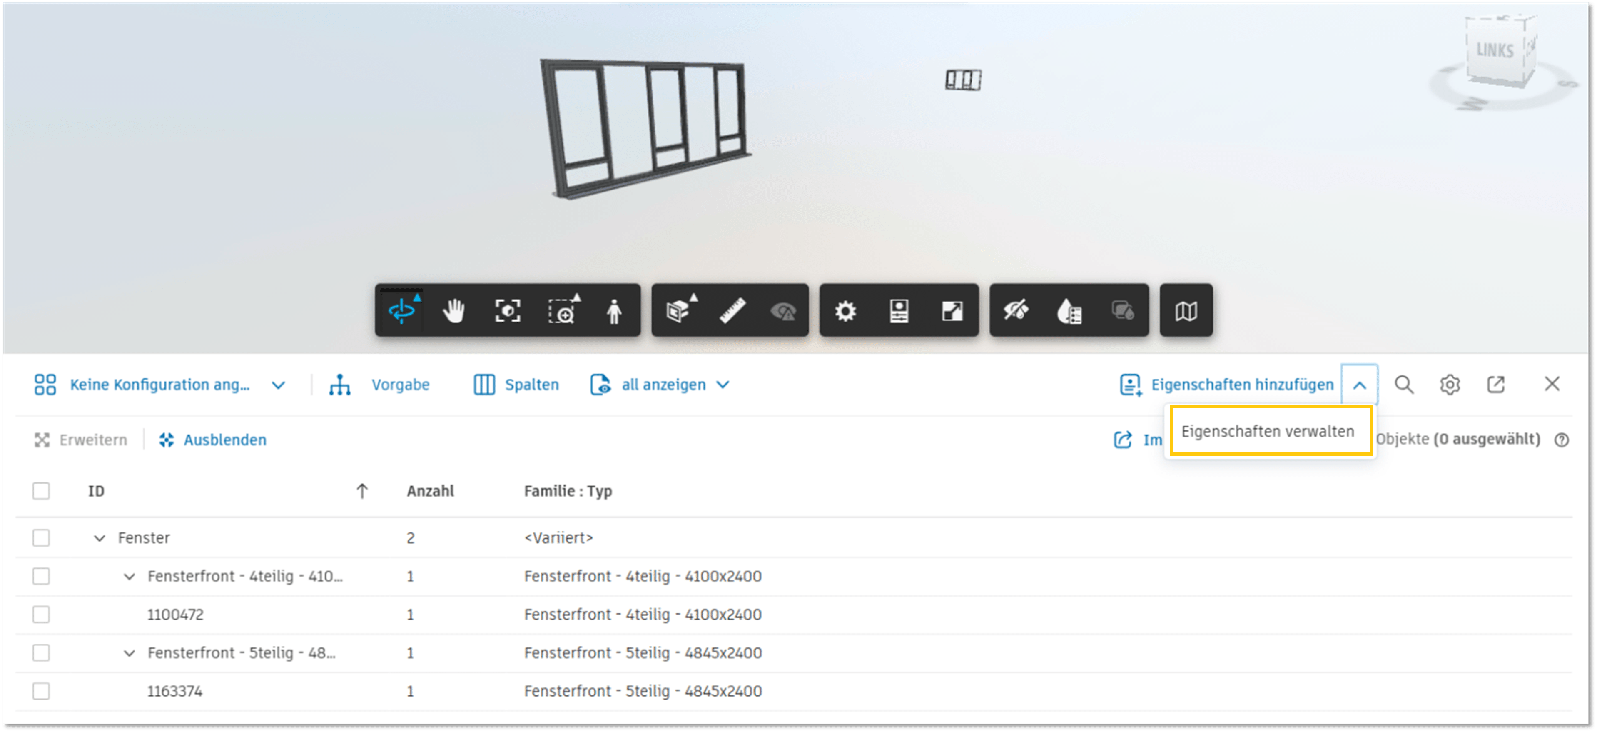This screenshot has width=1597, height=732.
Task: Activate the Pan hand tool
Action: click(x=454, y=310)
